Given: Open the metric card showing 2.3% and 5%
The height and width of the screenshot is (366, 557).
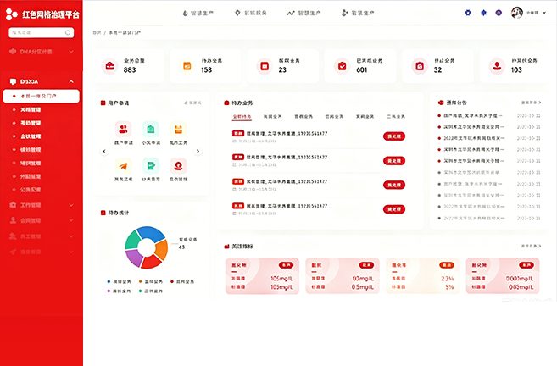Looking at the screenshot, I should [x=422, y=276].
